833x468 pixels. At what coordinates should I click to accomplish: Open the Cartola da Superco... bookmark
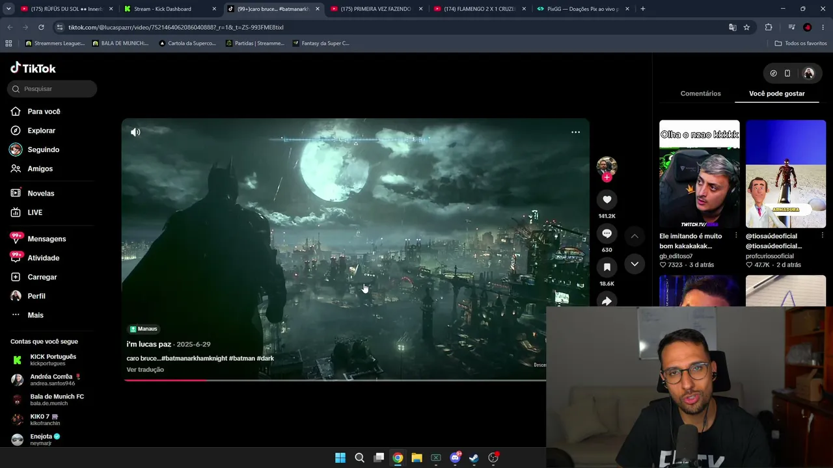click(x=187, y=44)
